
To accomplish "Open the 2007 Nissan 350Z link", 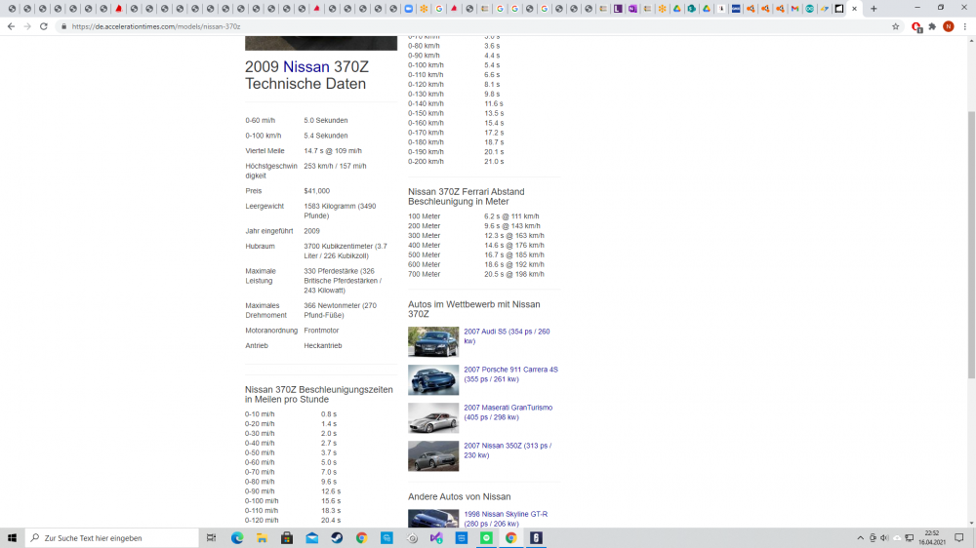I will (x=508, y=450).
